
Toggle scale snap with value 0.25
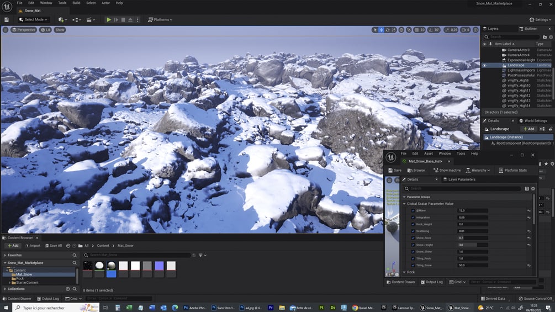pos(451,30)
